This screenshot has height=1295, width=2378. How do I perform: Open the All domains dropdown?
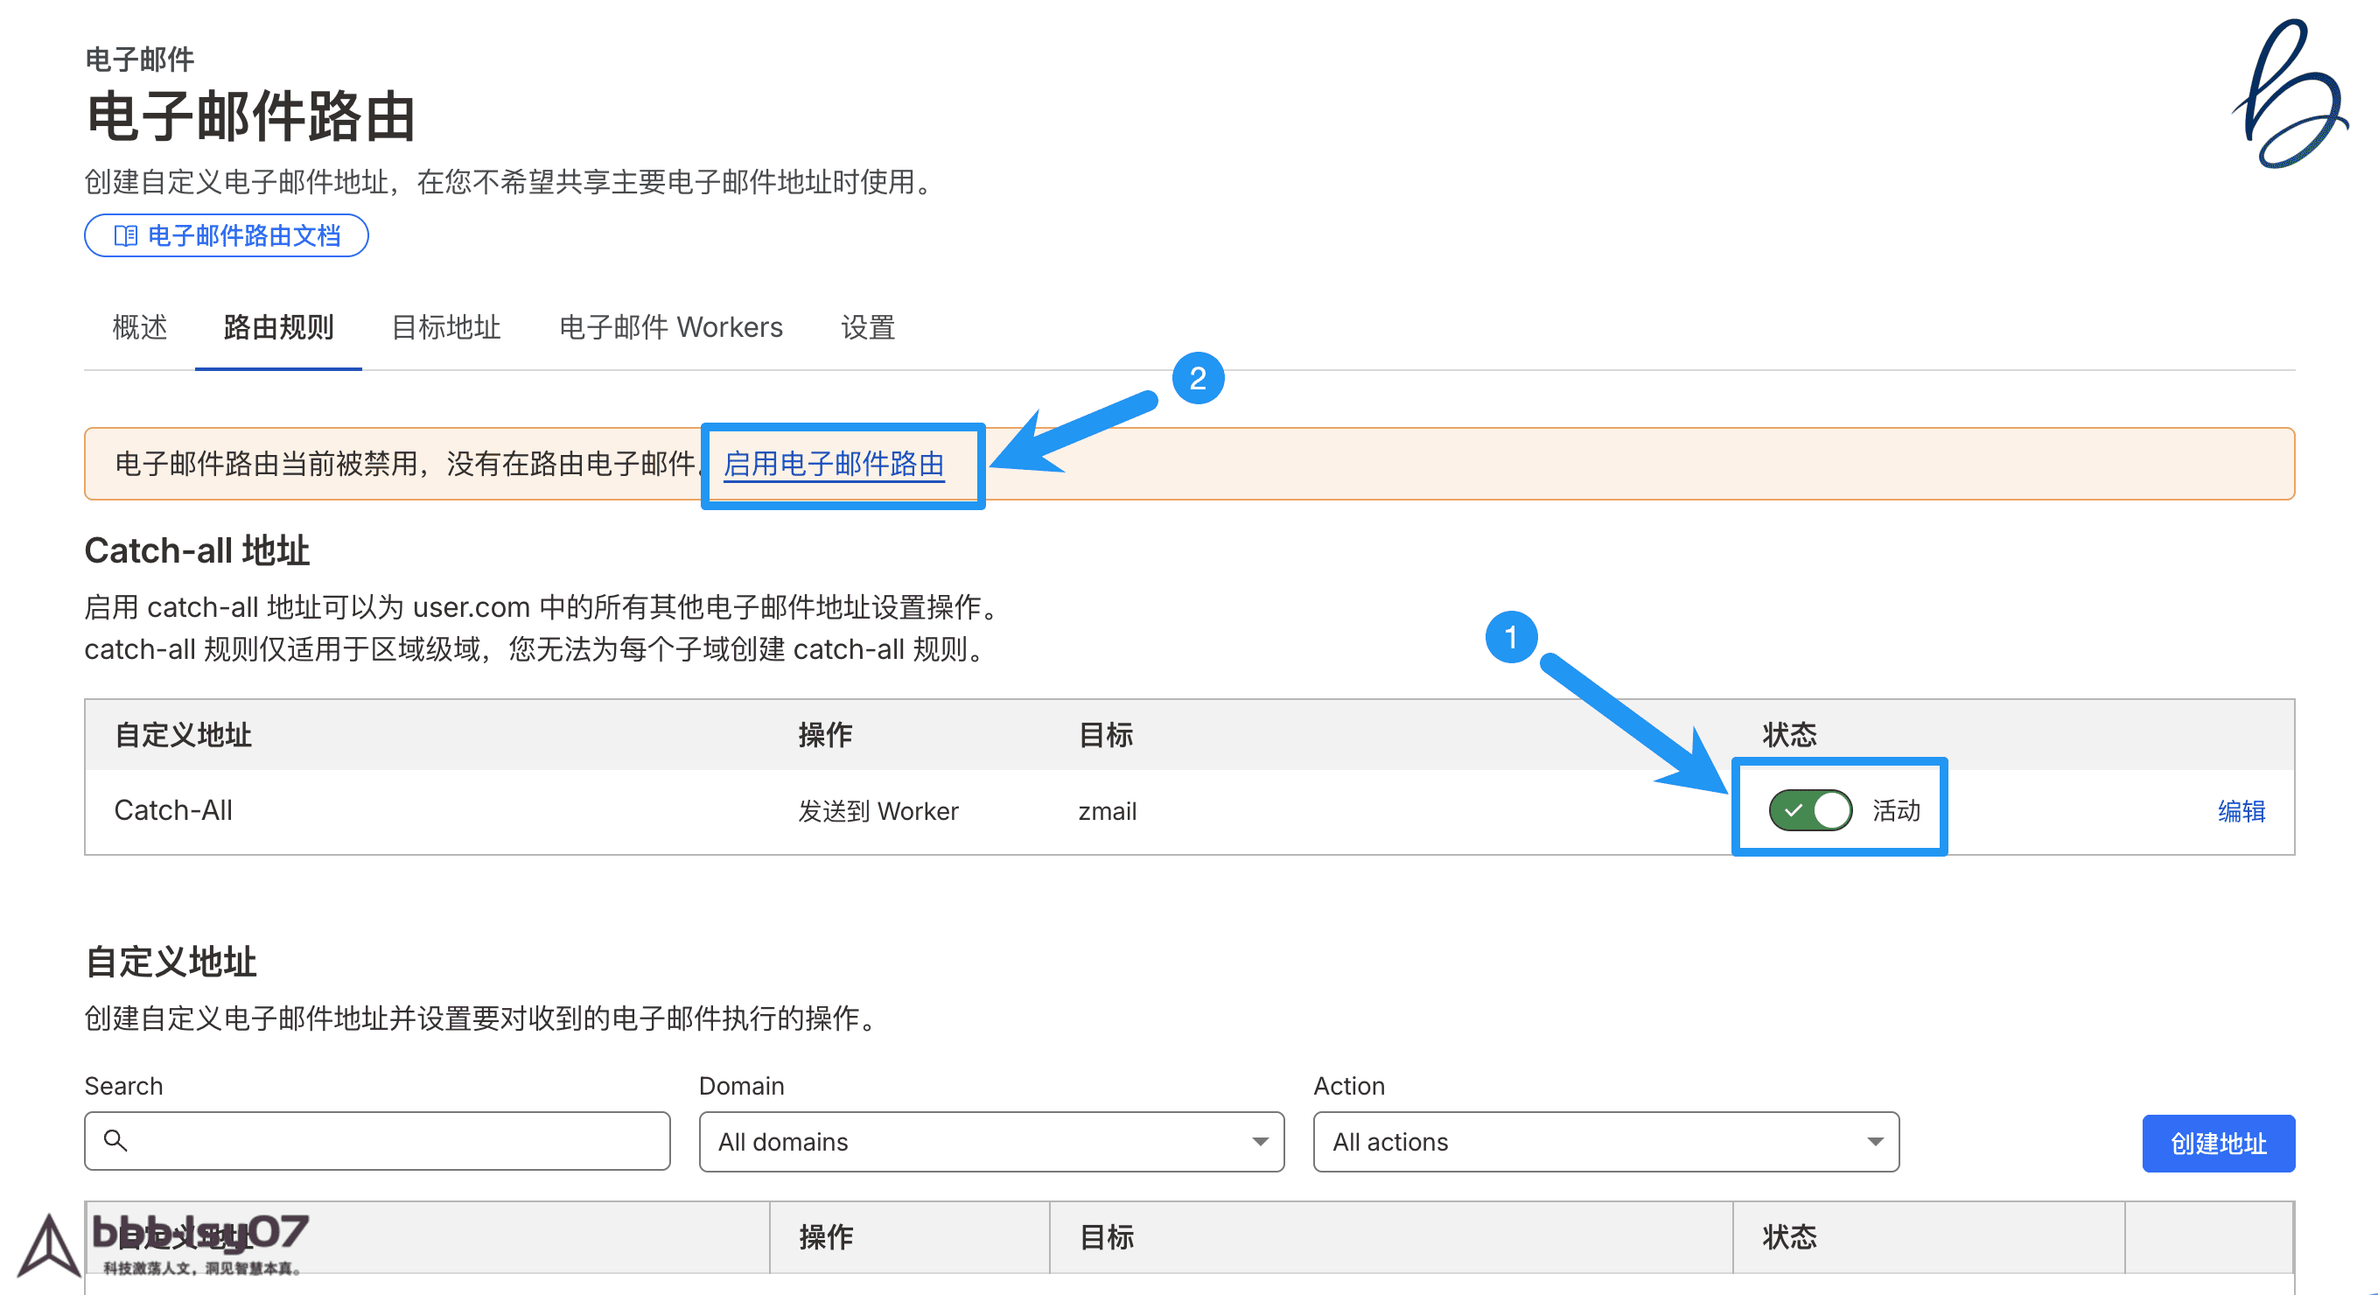(990, 1142)
